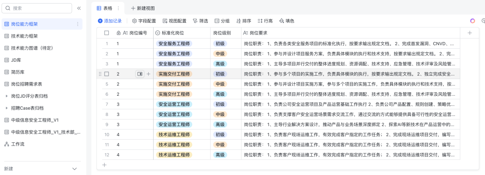The image size is (485, 175).
Task: Click the drag handle on row 4
Action: pyautogui.click(x=100, y=74)
